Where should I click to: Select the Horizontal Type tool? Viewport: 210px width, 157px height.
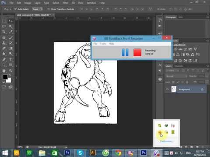[x=10, y=60]
